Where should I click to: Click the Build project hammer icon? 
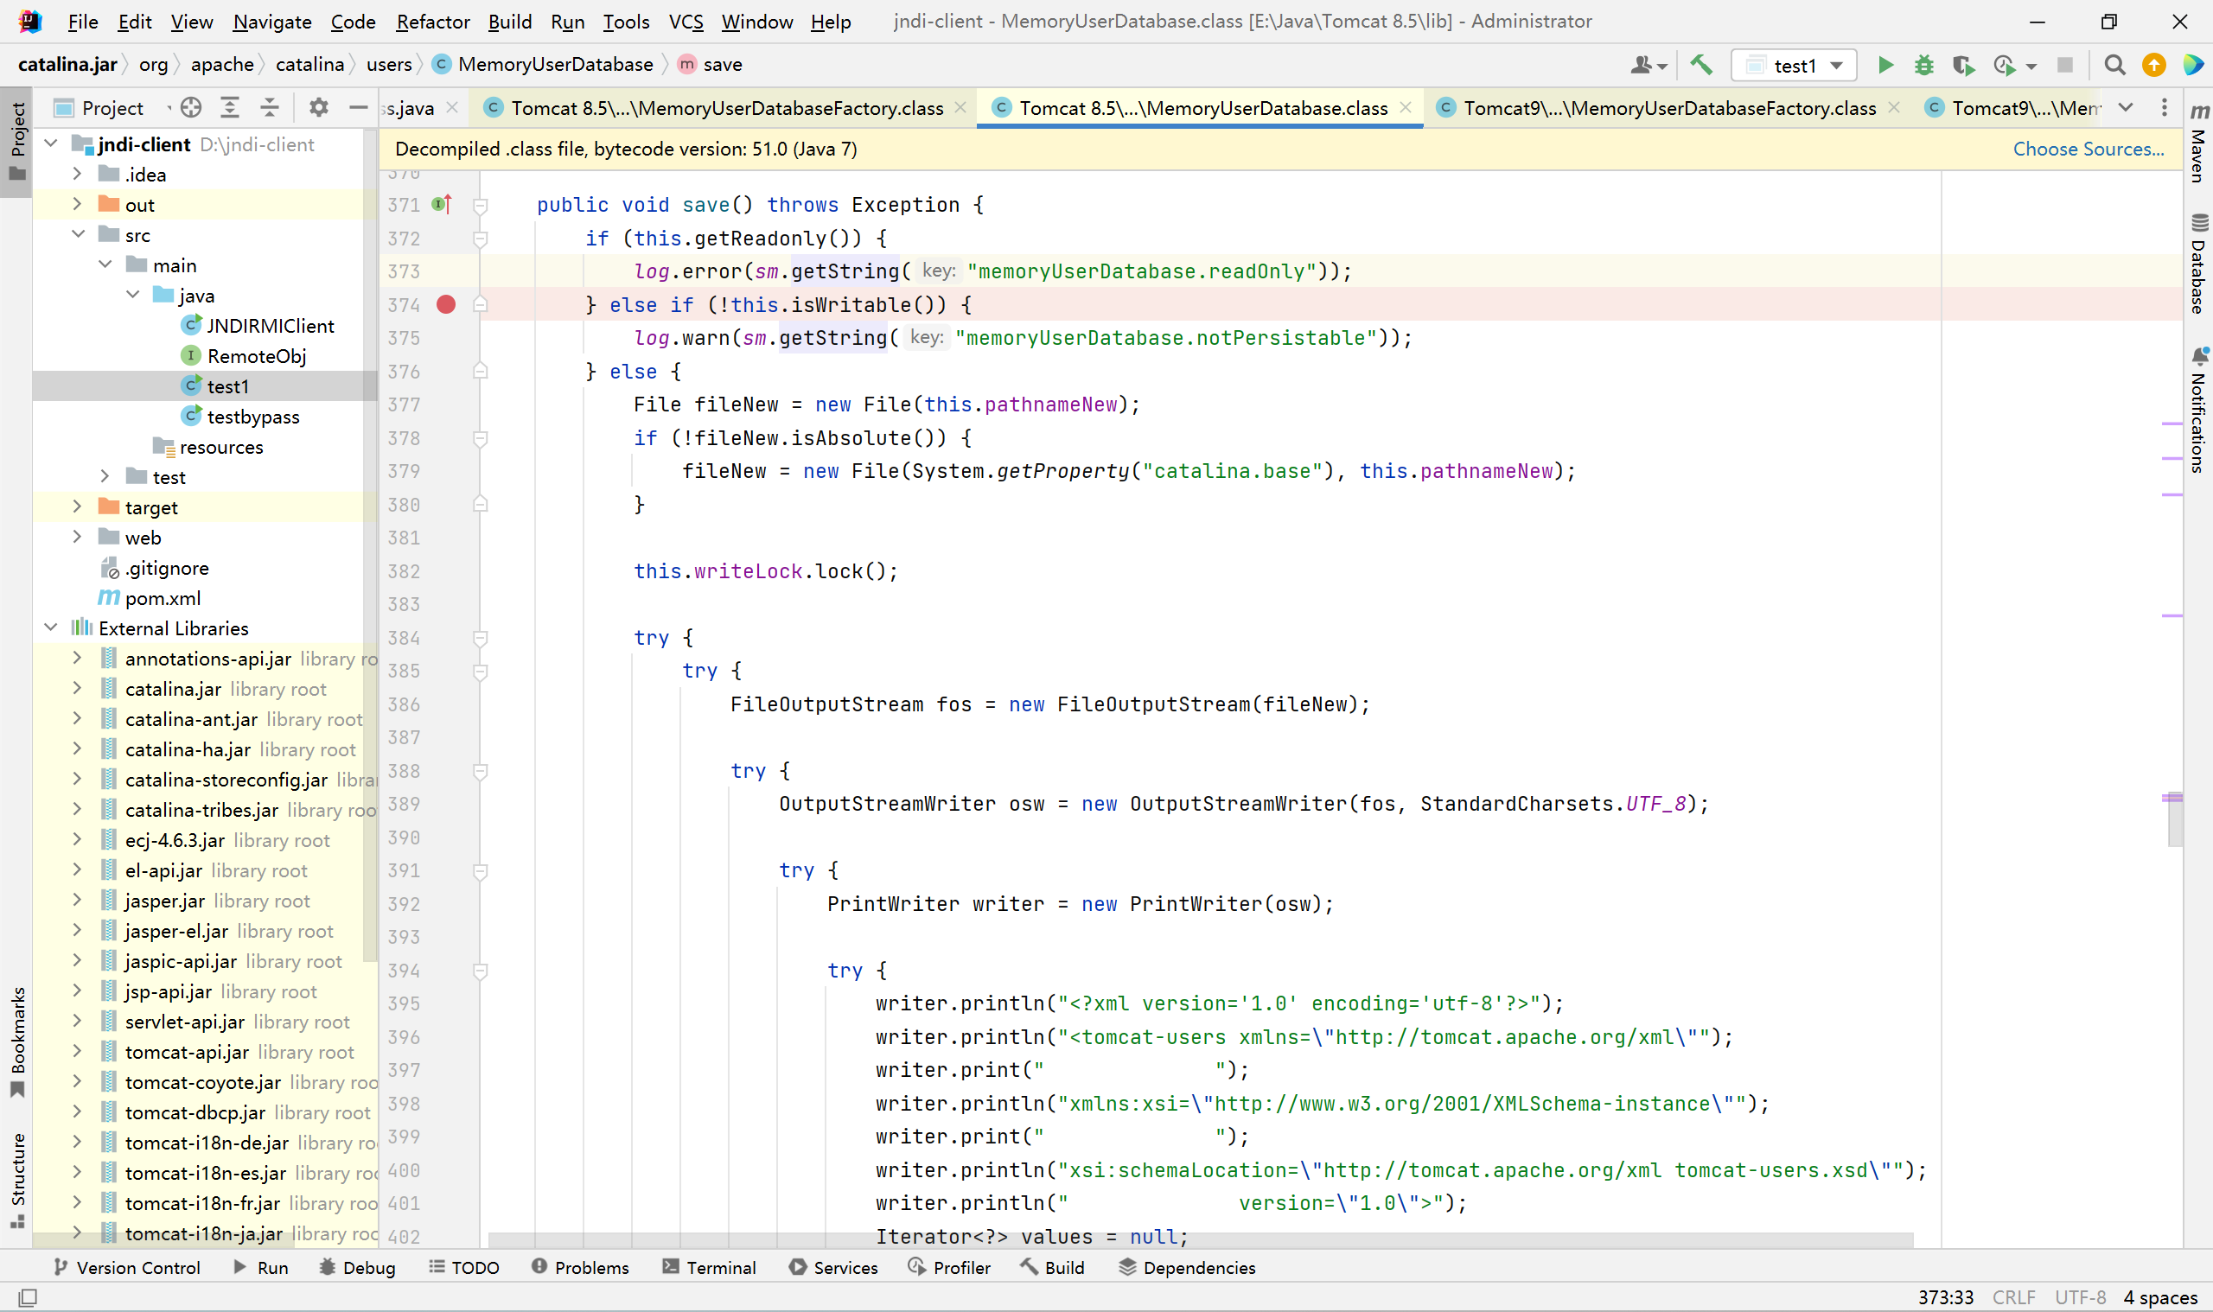pyautogui.click(x=1702, y=65)
